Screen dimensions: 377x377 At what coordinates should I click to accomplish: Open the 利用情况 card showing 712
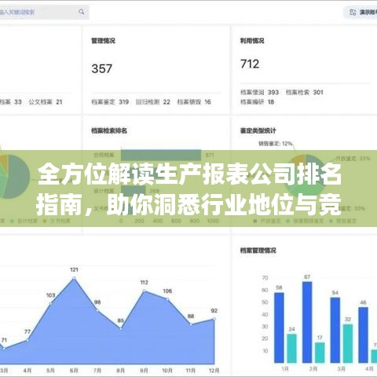pyautogui.click(x=305, y=70)
